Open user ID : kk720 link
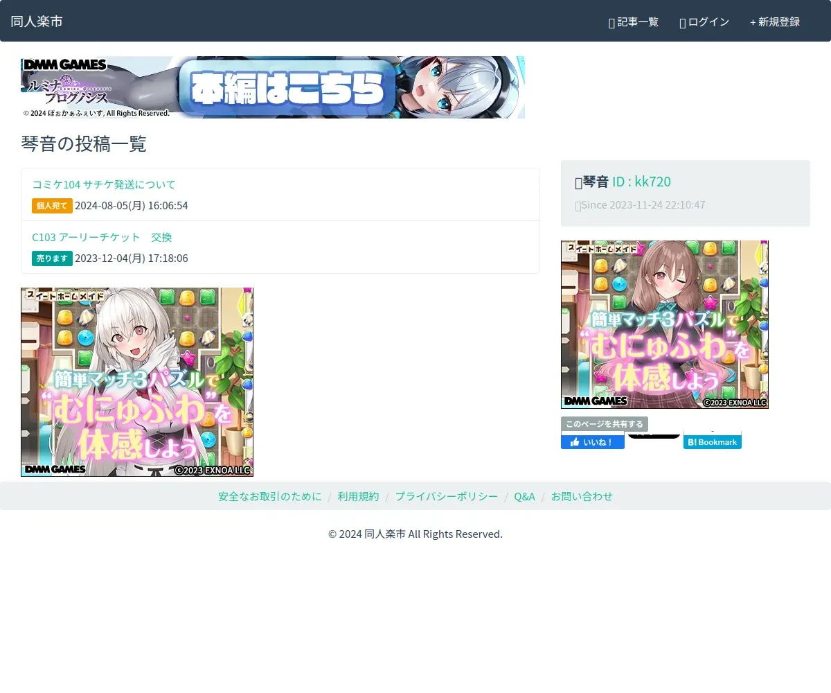 (x=641, y=182)
